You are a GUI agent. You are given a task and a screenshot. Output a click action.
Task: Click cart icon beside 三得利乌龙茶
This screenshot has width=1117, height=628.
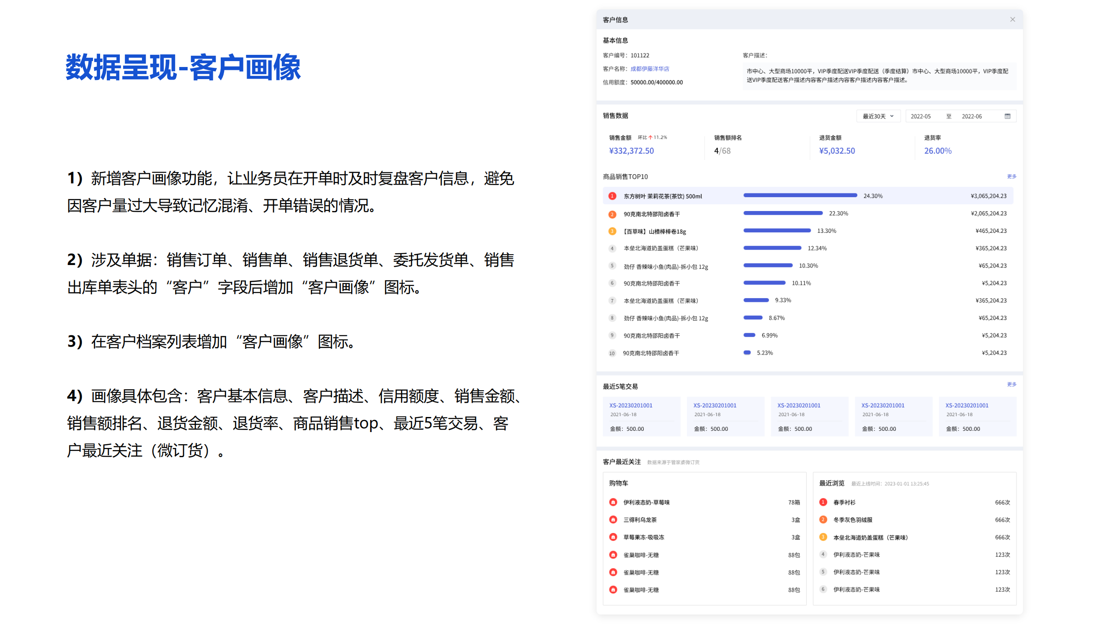click(x=613, y=520)
